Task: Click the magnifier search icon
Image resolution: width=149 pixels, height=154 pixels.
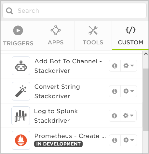Action: pos(9,11)
